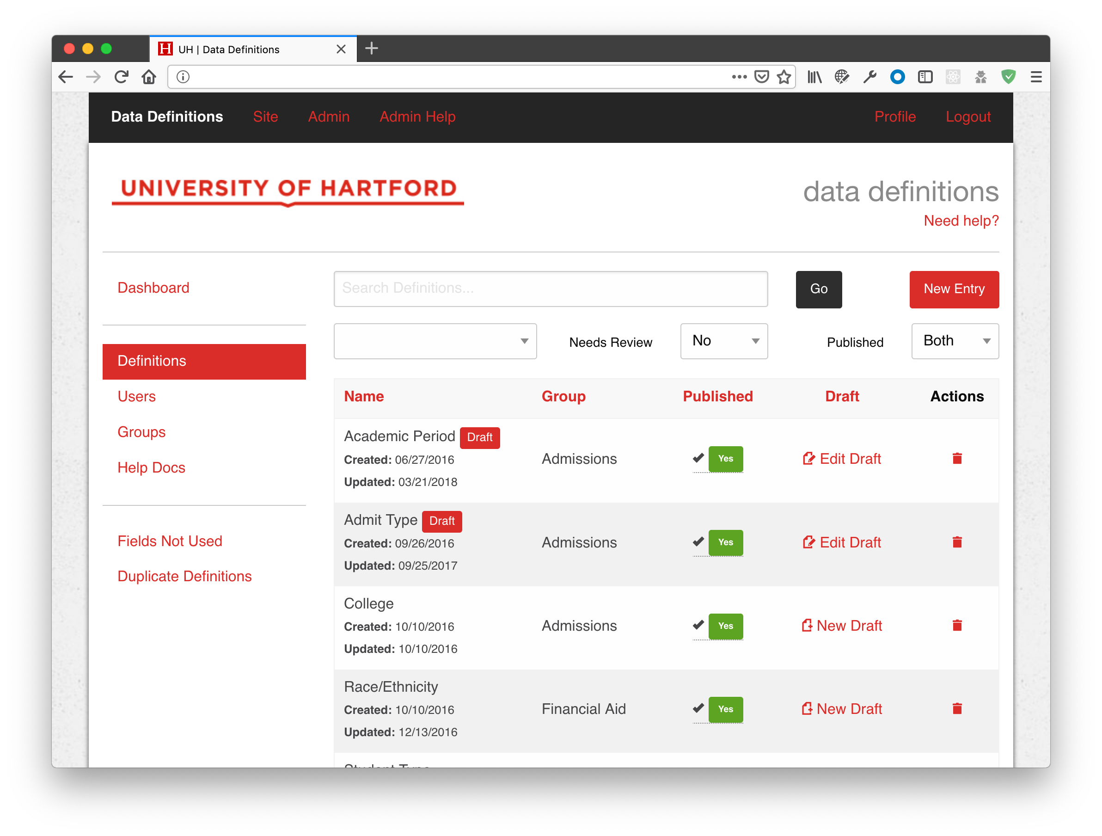Select Definitions in the sidebar
The height and width of the screenshot is (836, 1102).
[204, 361]
